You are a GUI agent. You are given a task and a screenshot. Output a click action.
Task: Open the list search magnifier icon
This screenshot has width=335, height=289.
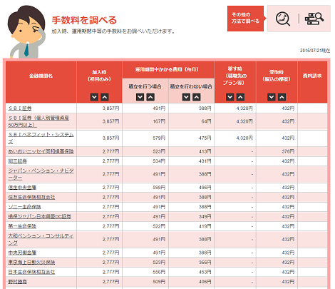point(314,19)
